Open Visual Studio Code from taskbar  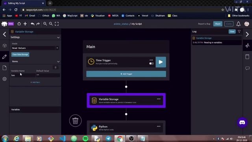(x=62, y=138)
